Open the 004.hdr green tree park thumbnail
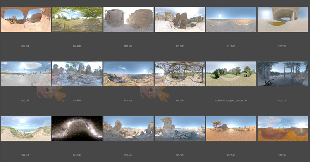310x162 pixels. tap(77, 19)
